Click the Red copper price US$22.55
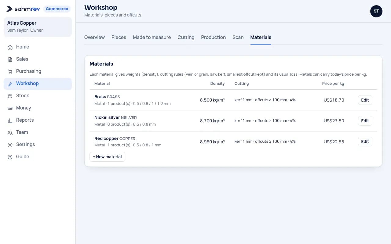 tap(334, 142)
